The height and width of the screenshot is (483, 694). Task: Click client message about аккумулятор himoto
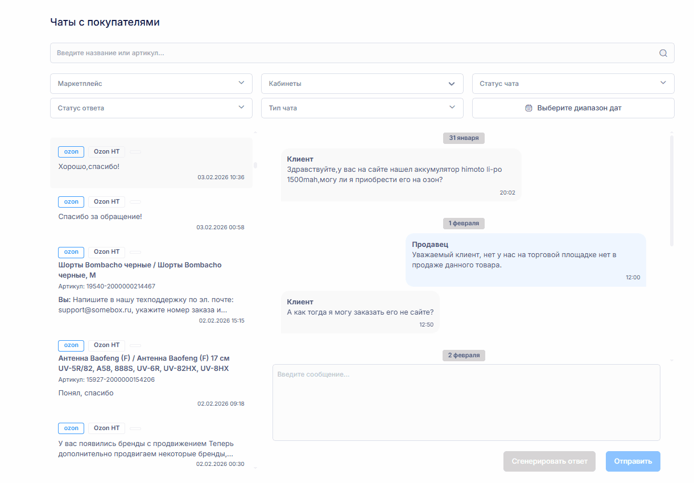click(x=401, y=175)
